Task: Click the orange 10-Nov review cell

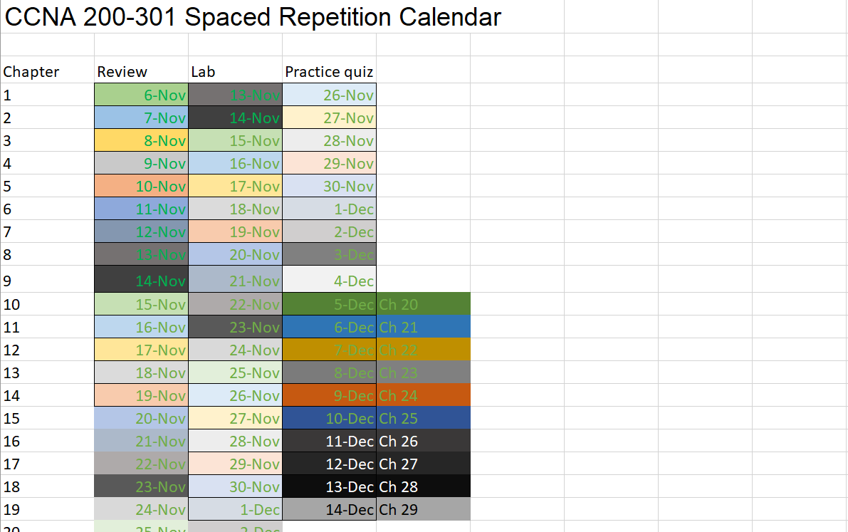Action: [x=141, y=186]
